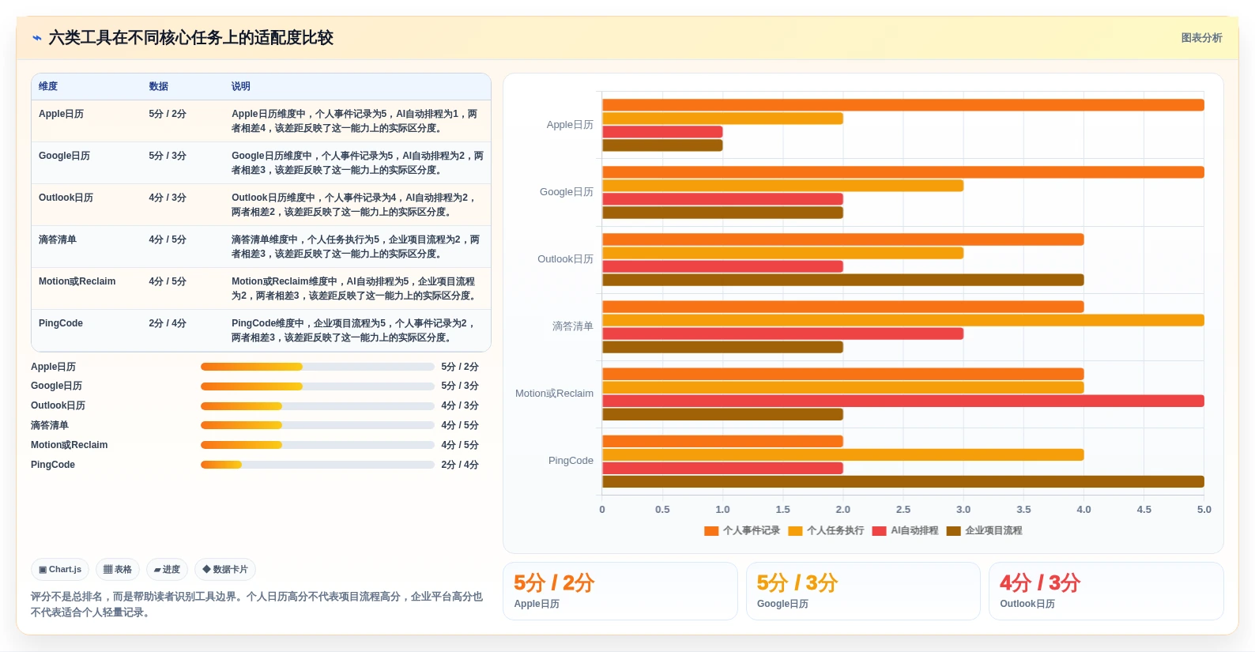Screen dimensions: 1255x652
Task: Toggle the 个人任务执行 legend item
Action: (x=826, y=530)
